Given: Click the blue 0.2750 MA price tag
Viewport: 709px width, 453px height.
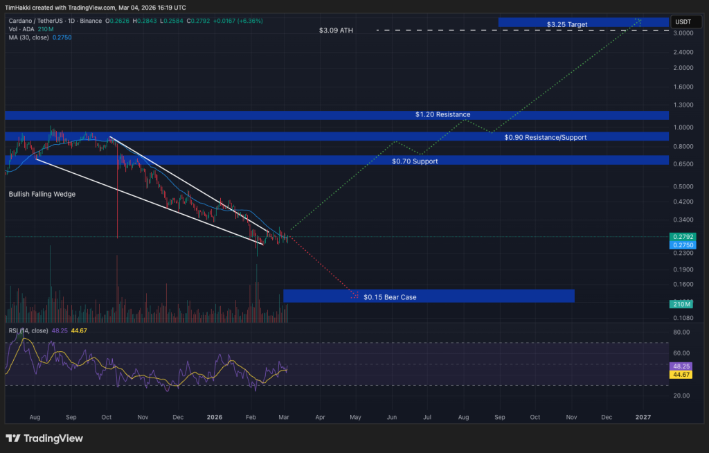Looking at the screenshot, I should [683, 245].
